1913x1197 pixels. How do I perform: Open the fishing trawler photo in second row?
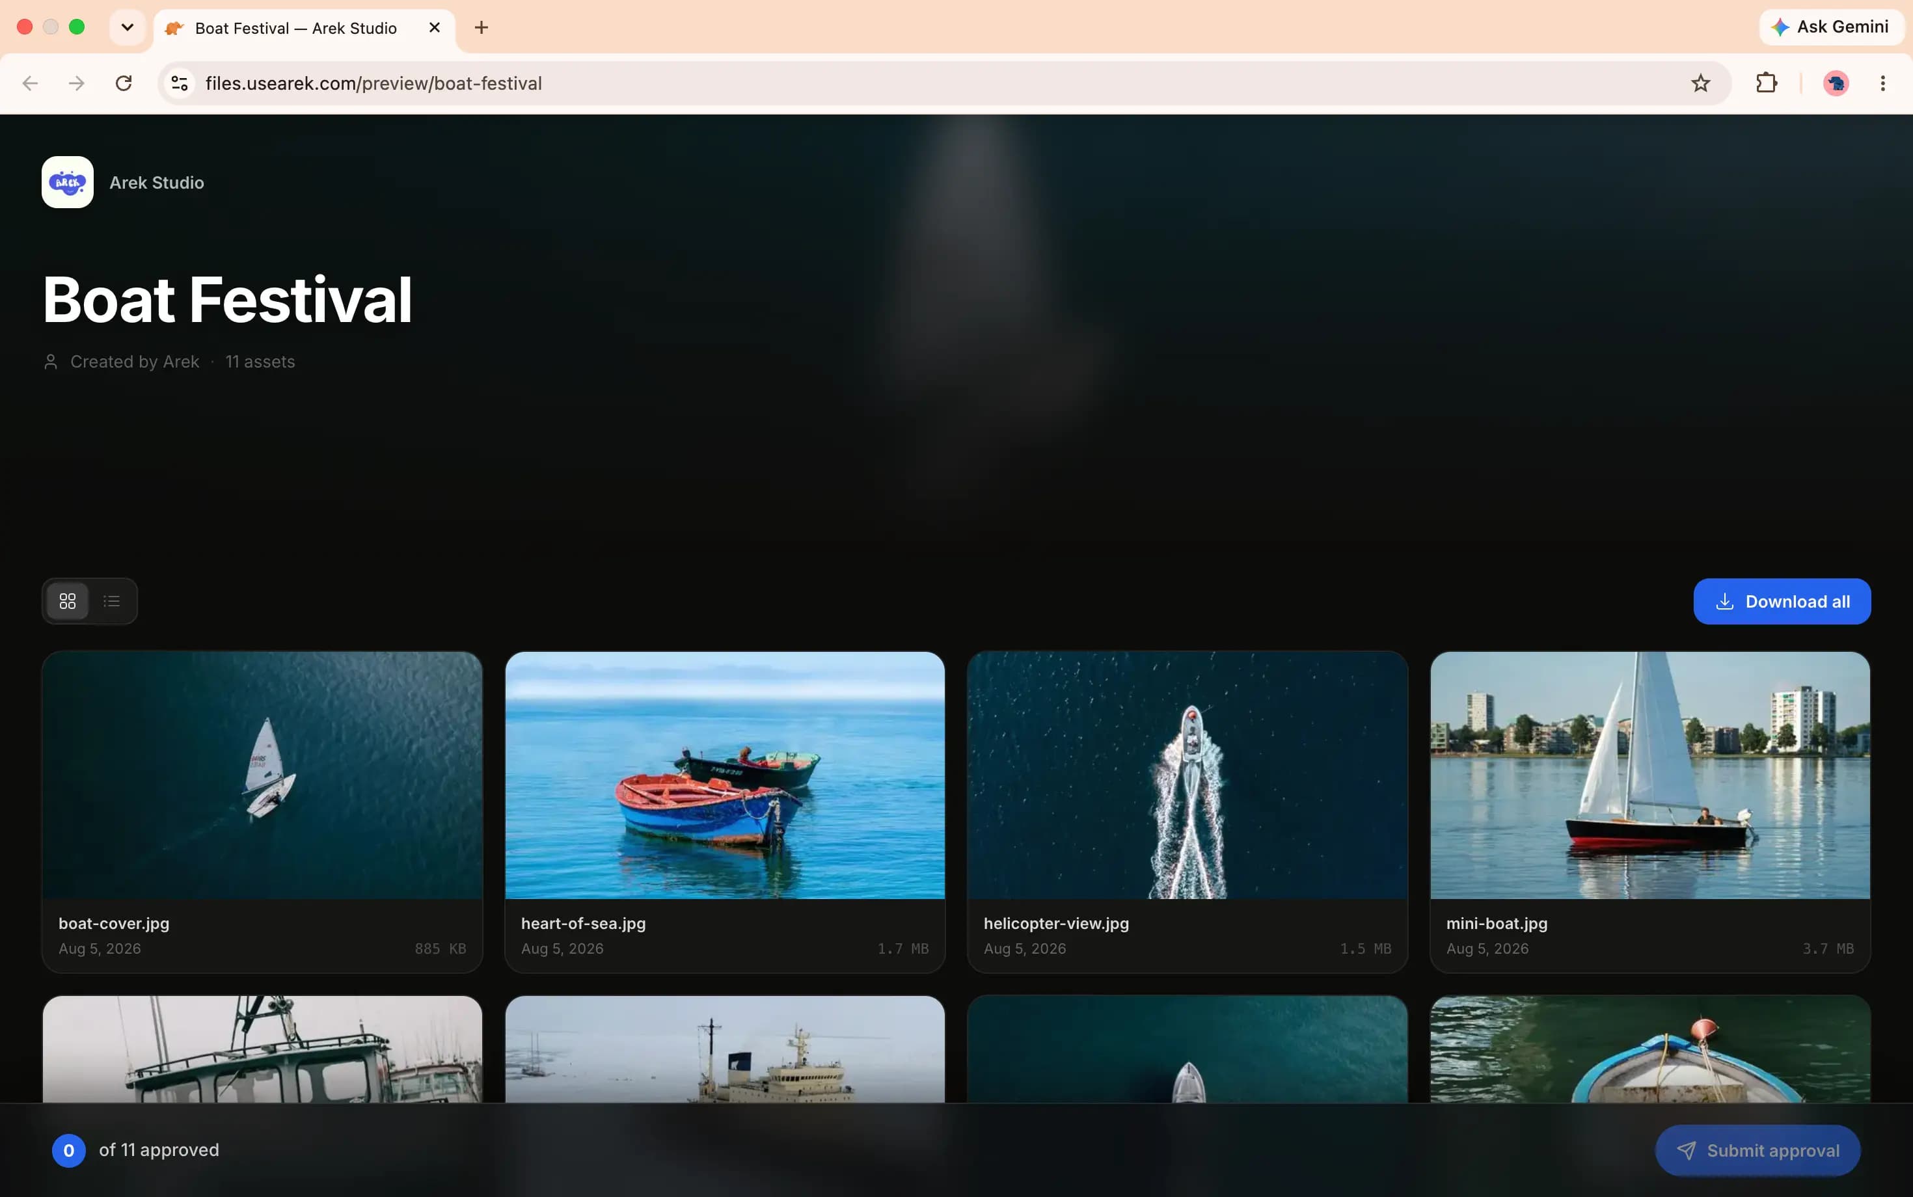(262, 1049)
